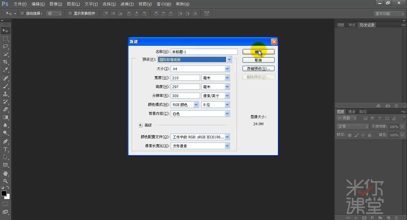Click the 确定 button

coord(258,51)
